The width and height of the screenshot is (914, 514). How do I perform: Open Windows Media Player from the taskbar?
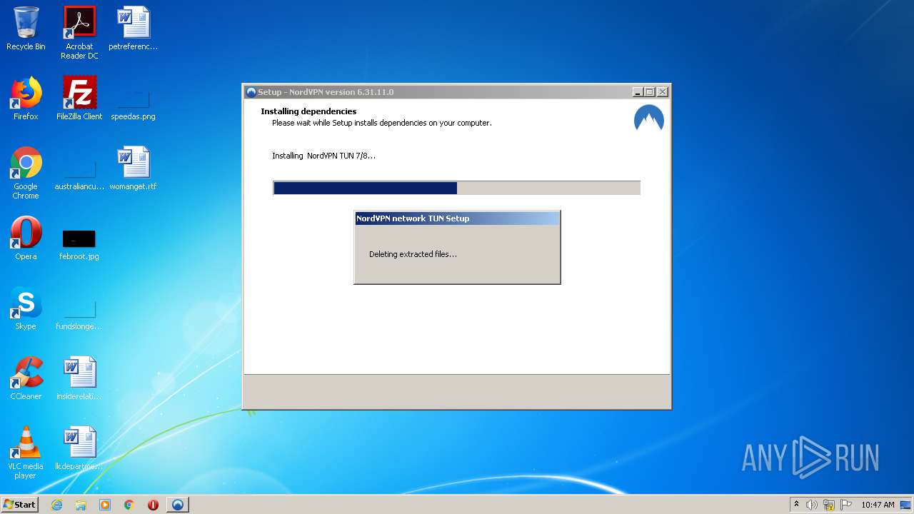coord(105,505)
